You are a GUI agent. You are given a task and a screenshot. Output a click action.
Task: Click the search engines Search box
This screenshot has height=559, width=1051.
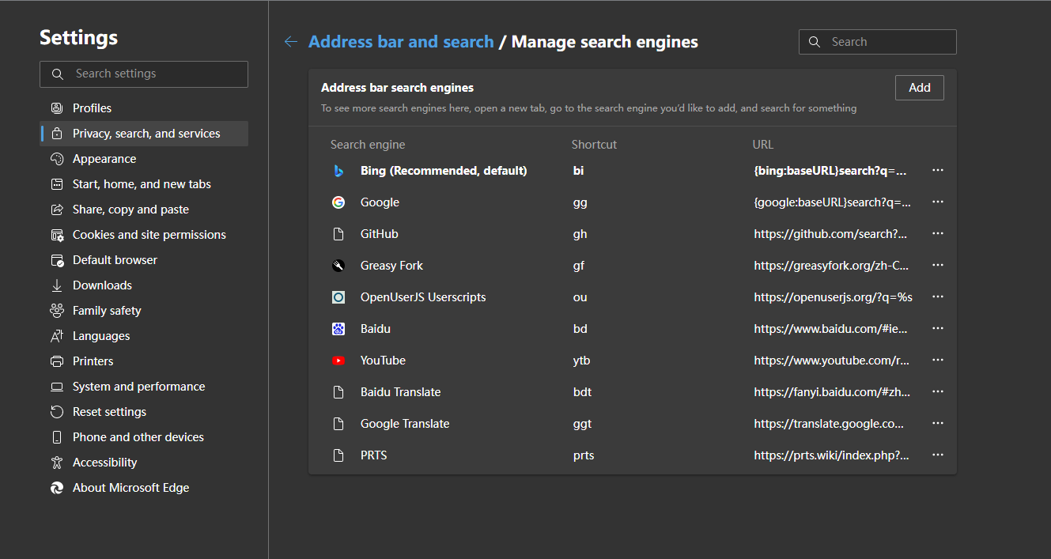pos(878,42)
